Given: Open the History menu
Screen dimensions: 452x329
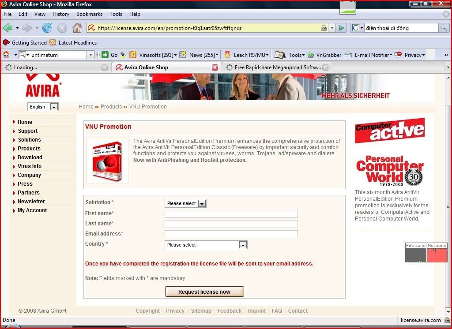Looking at the screenshot, I should tap(61, 14).
